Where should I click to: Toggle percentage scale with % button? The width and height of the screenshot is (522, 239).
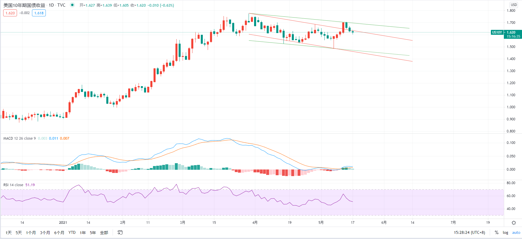[x=497, y=232]
